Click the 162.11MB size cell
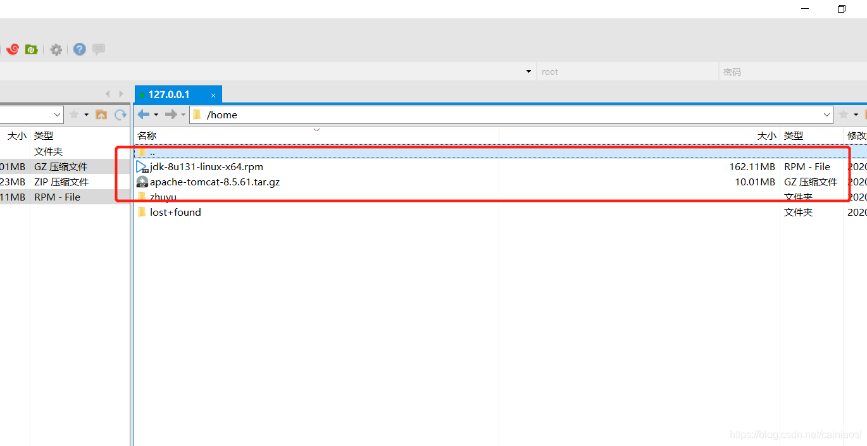867x446 pixels. pyautogui.click(x=752, y=167)
